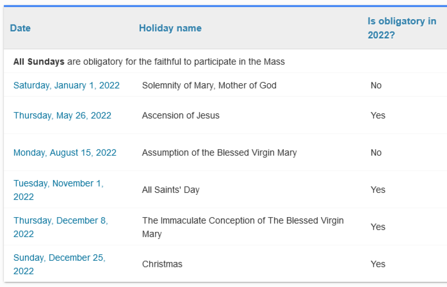
Task: Open the Sunday, December 25, 2022 link
Action: point(59,258)
